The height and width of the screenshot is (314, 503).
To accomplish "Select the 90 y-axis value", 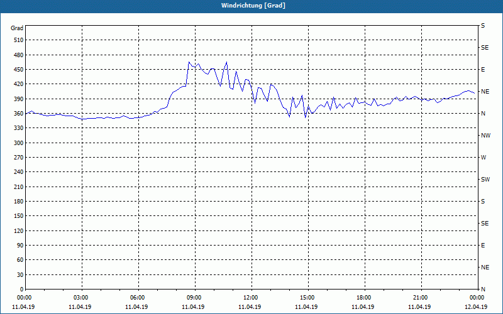I will click(x=20, y=246).
